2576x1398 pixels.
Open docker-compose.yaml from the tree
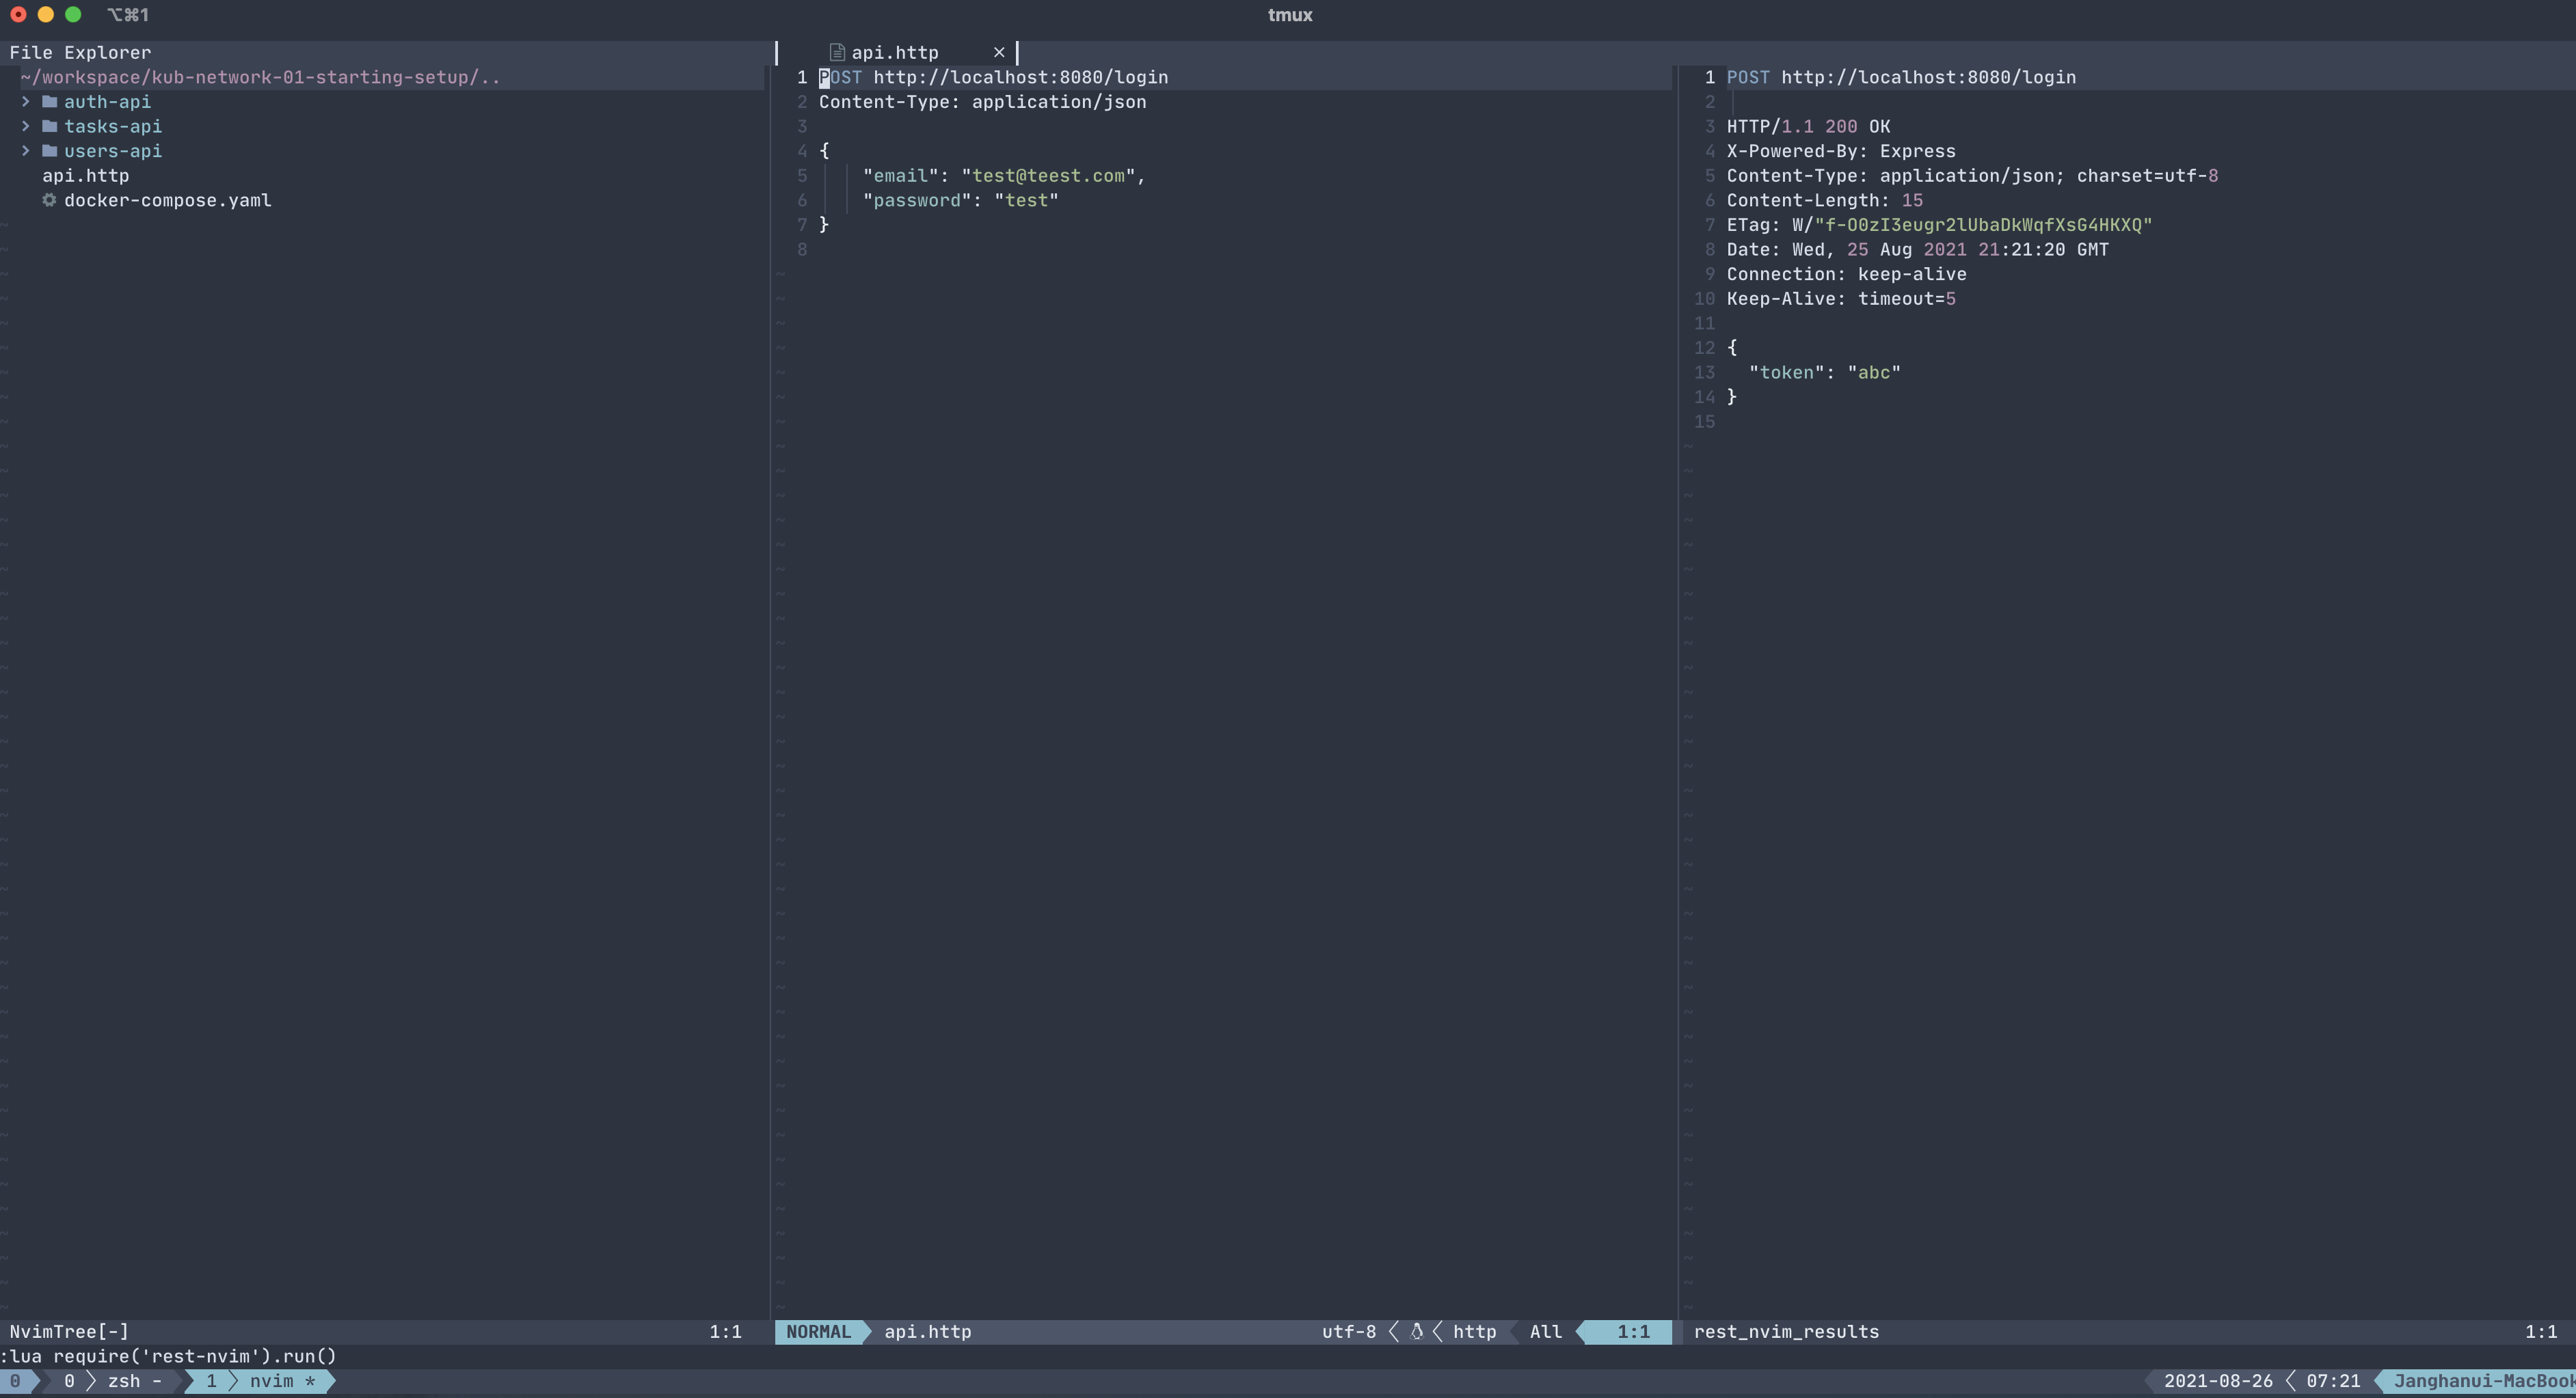[x=167, y=201]
